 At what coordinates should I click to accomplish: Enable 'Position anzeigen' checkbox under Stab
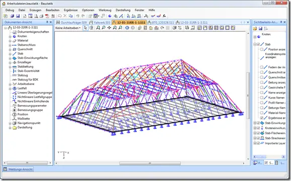click(x=262, y=49)
